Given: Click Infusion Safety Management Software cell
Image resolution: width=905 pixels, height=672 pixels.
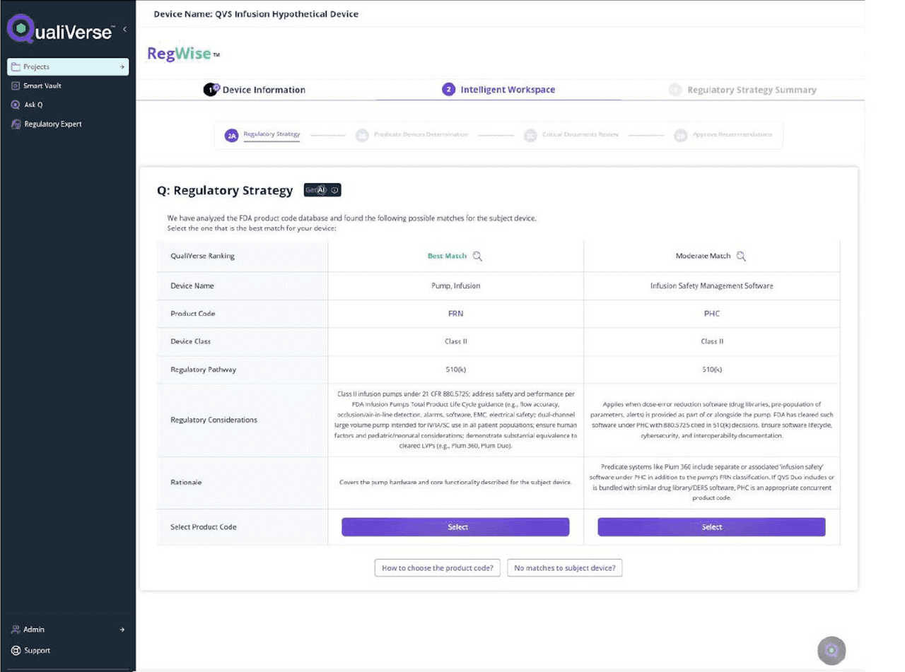Looking at the screenshot, I should (712, 286).
